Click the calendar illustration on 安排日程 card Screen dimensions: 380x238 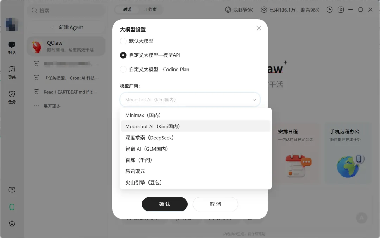pos(298,166)
